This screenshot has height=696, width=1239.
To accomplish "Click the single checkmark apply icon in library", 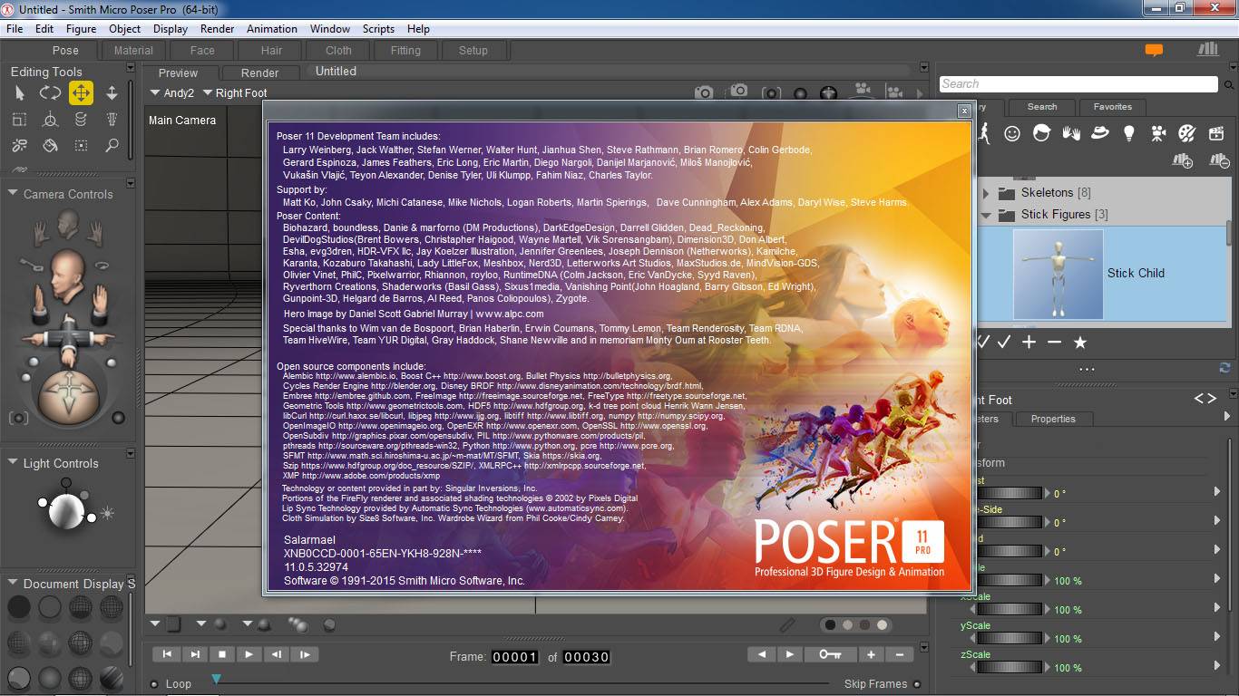I will pos(1004,343).
